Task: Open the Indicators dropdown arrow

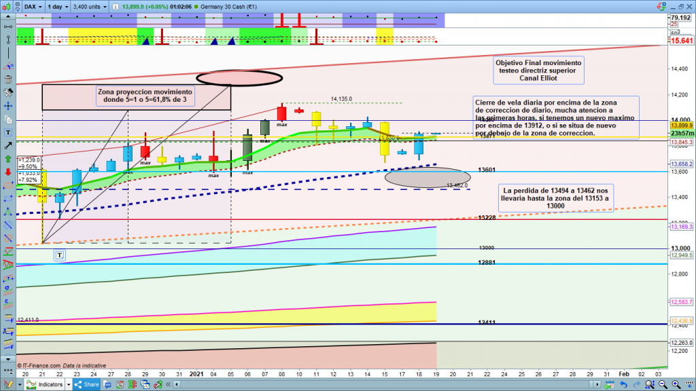Action: click(70, 384)
